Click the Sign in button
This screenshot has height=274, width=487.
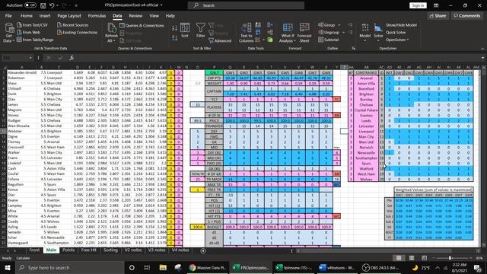pyautogui.click(x=418, y=5)
